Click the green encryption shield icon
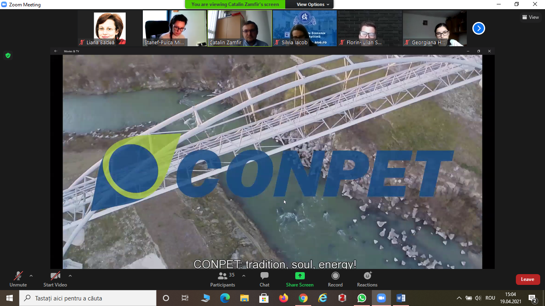This screenshot has width=545, height=306. tap(8, 55)
